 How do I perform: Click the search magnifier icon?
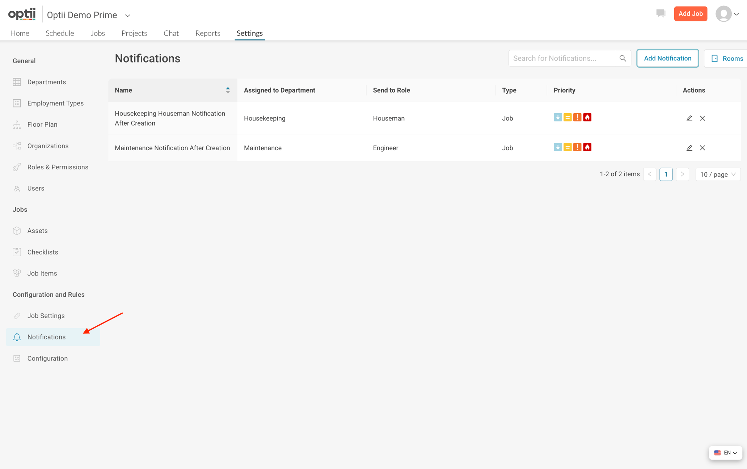click(x=622, y=58)
